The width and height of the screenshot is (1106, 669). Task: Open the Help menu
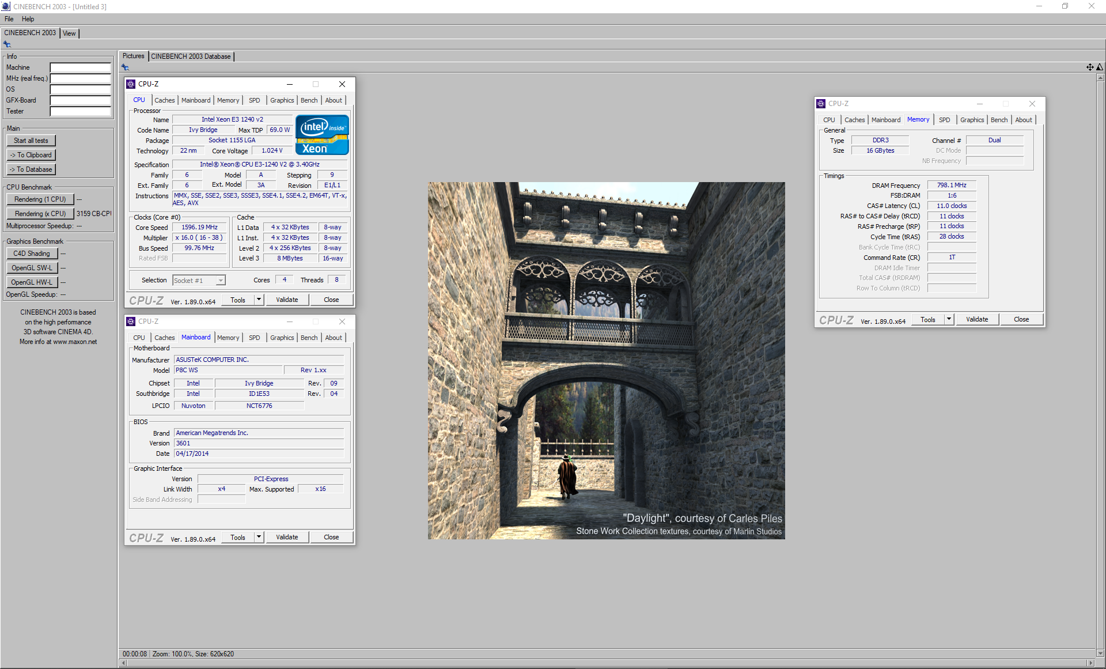pyautogui.click(x=28, y=19)
